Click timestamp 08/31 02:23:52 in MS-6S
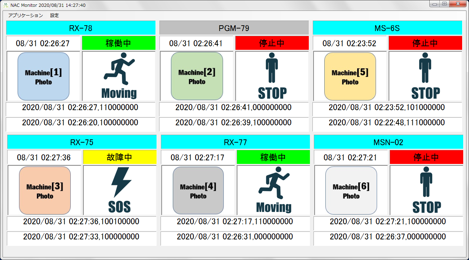The image size is (469, 260). click(350, 43)
